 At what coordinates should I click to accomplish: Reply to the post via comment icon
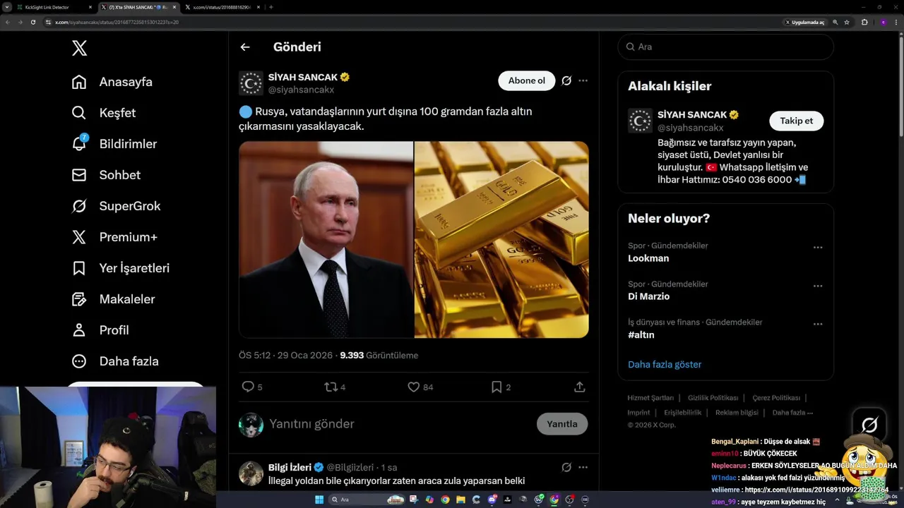[248, 387]
